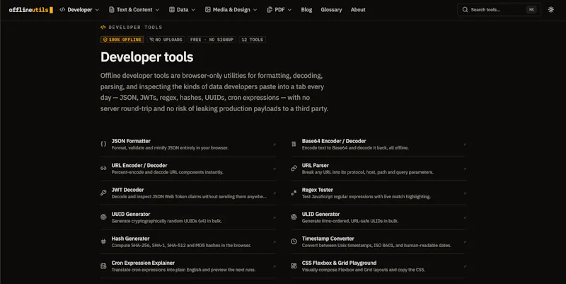Image resolution: width=566 pixels, height=284 pixels.
Task: Click the 12 TOOLS badge
Action: (253, 40)
